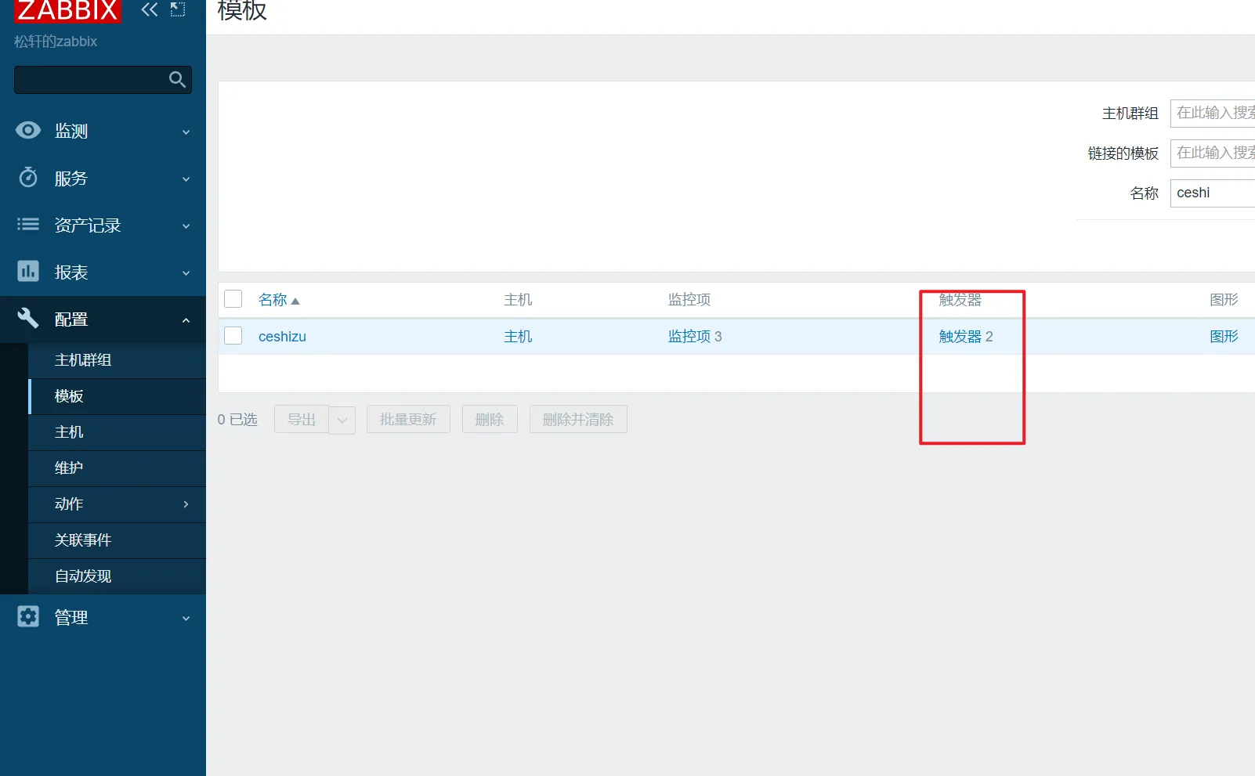Open the 触发器 2 link
1255x776 pixels.
click(965, 337)
